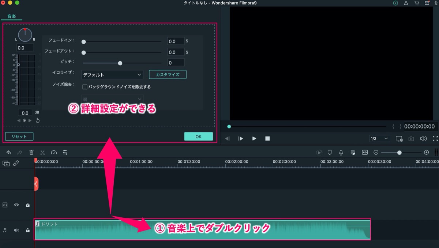The image size is (439, 248).
Task: Open the audio mixer icon
Action: click(353, 152)
